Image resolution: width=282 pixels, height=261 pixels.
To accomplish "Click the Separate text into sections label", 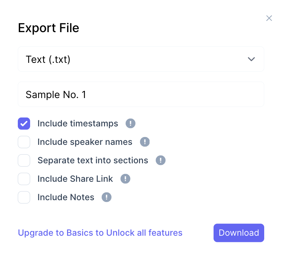I will pyautogui.click(x=93, y=161).
